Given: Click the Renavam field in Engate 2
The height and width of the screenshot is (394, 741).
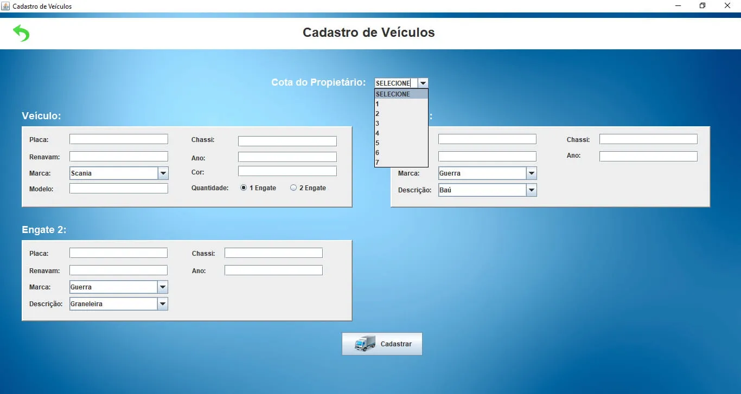Looking at the screenshot, I should coord(118,270).
